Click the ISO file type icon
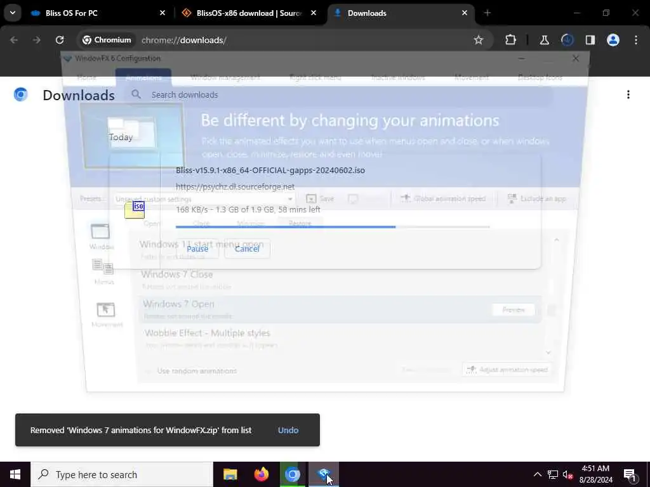Image resolution: width=650 pixels, height=487 pixels. point(135,210)
